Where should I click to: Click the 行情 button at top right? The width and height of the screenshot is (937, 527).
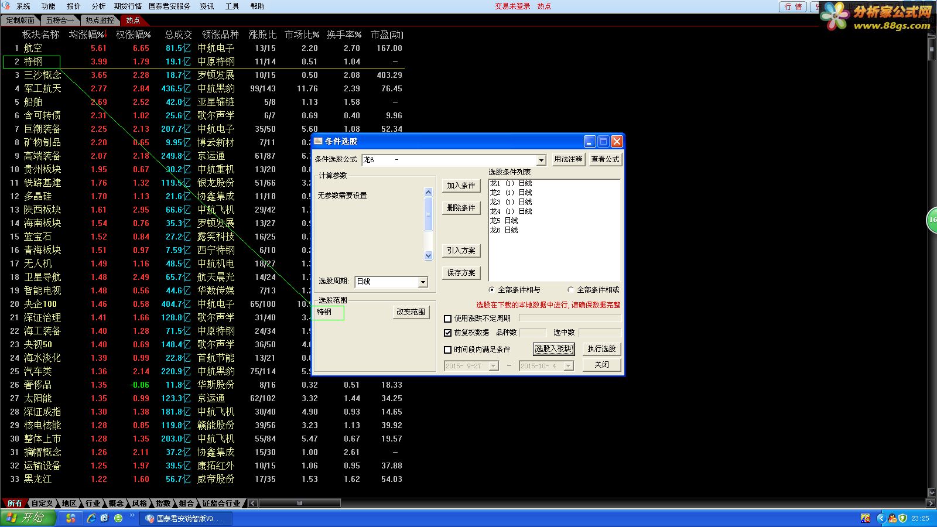click(x=793, y=6)
